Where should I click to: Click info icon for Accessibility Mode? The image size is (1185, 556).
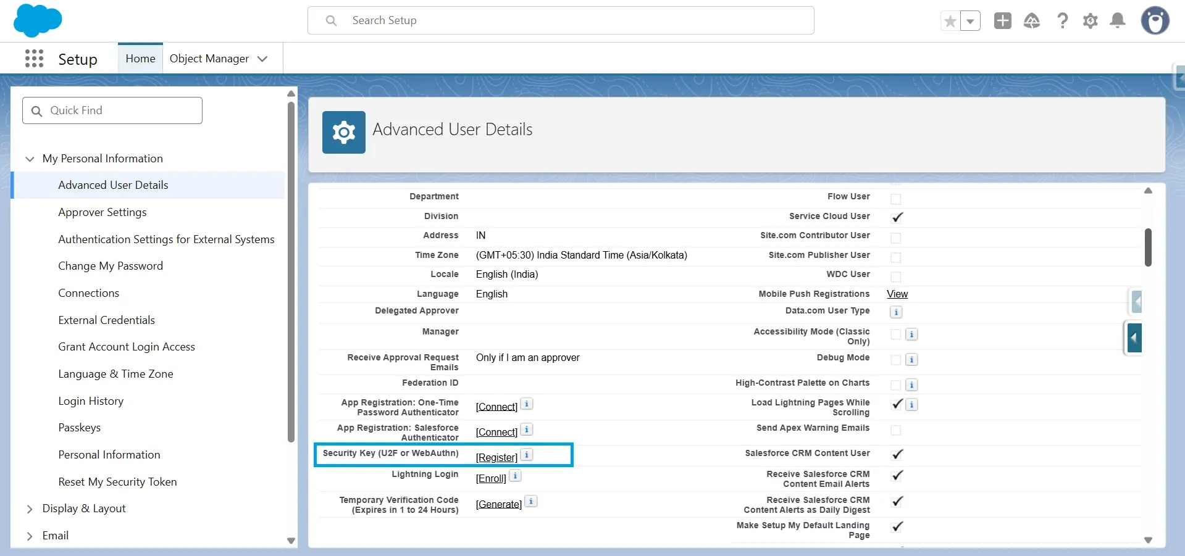click(911, 334)
